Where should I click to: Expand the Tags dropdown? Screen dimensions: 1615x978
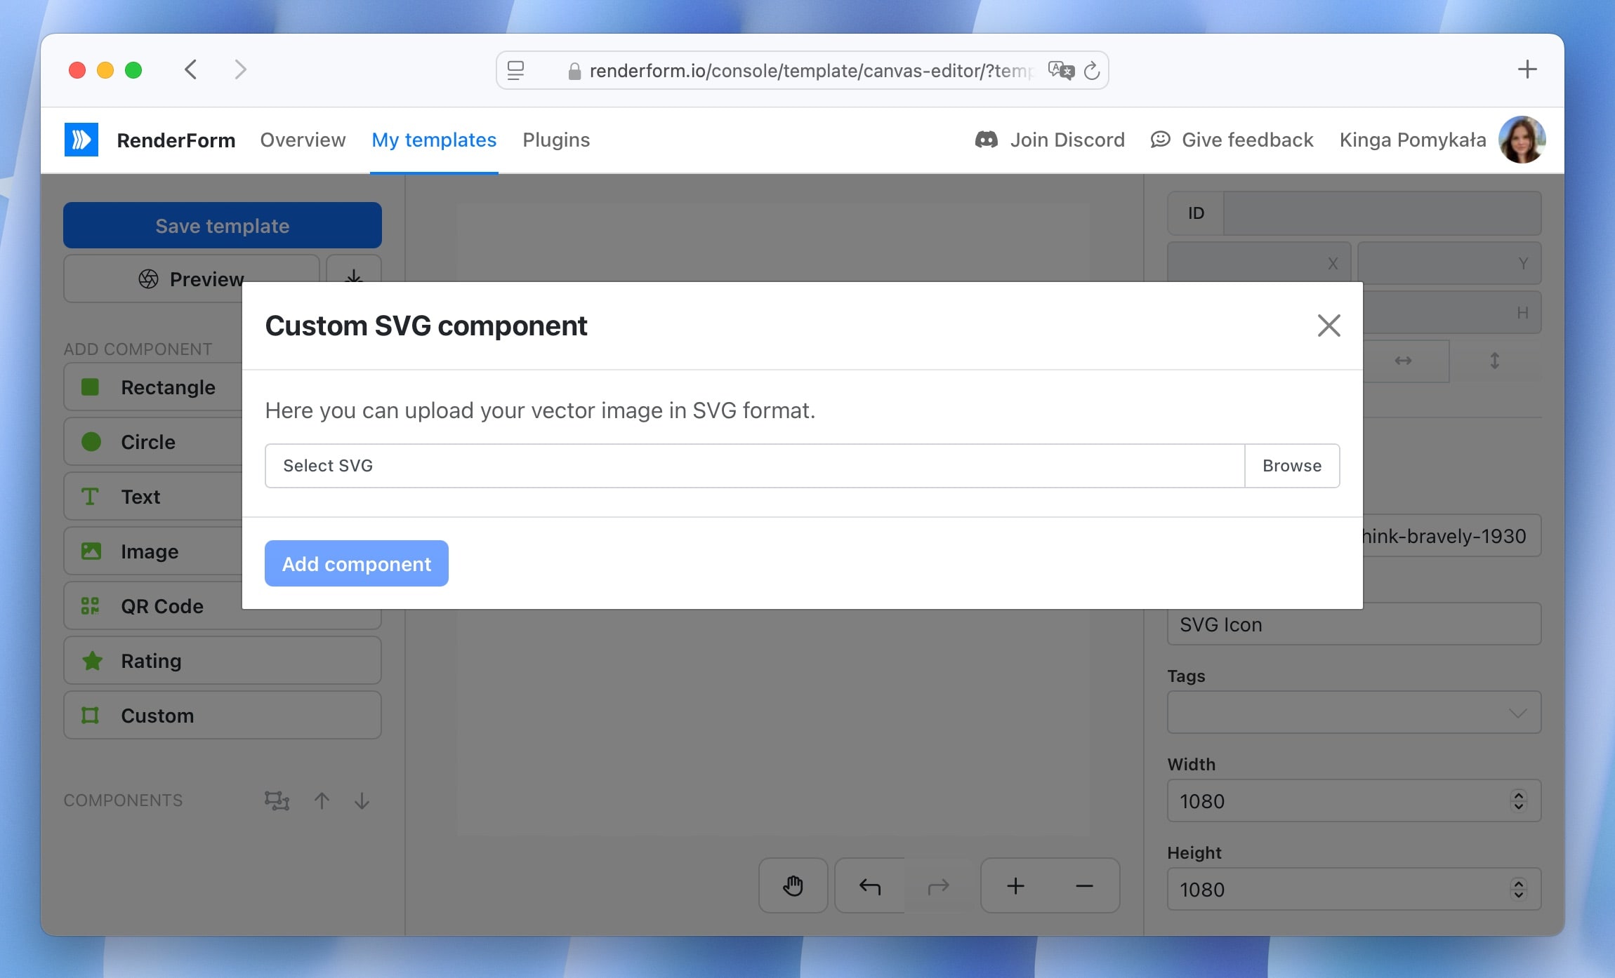pyautogui.click(x=1354, y=713)
